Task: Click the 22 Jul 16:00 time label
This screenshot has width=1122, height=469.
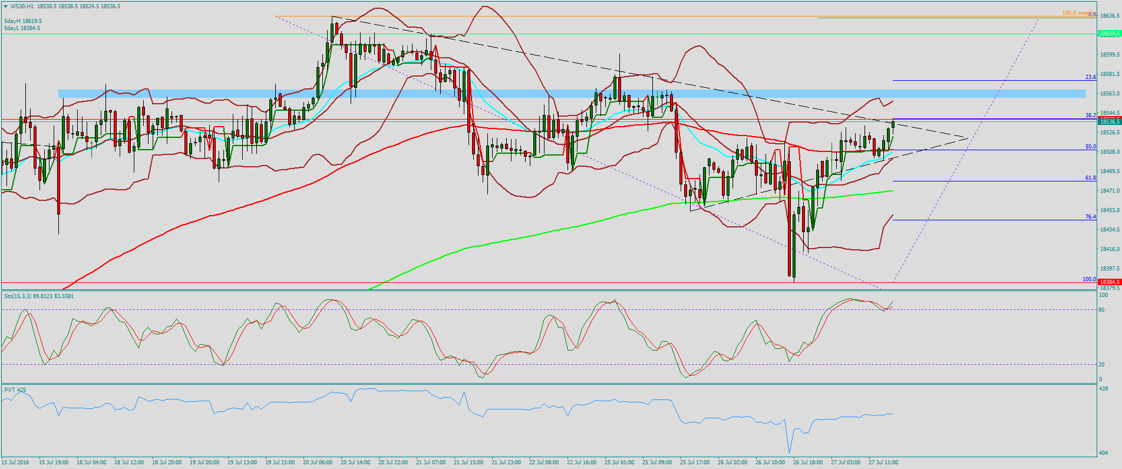Action: click(582, 463)
